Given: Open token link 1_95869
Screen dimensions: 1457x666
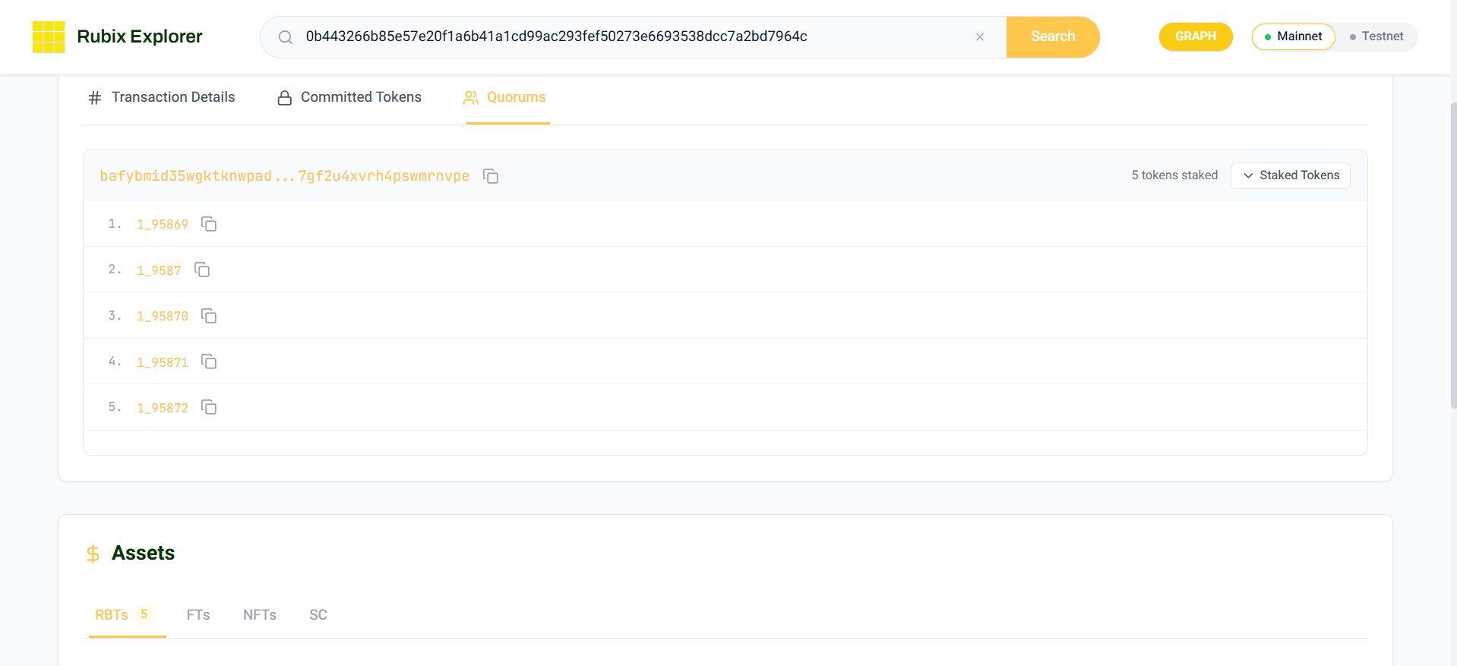Looking at the screenshot, I should tap(163, 224).
